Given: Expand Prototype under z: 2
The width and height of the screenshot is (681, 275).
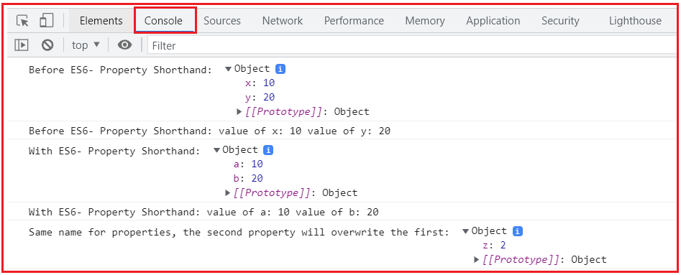Looking at the screenshot, I should (477, 260).
